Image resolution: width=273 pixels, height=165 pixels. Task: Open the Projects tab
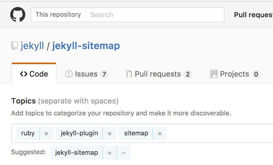[x=235, y=74]
